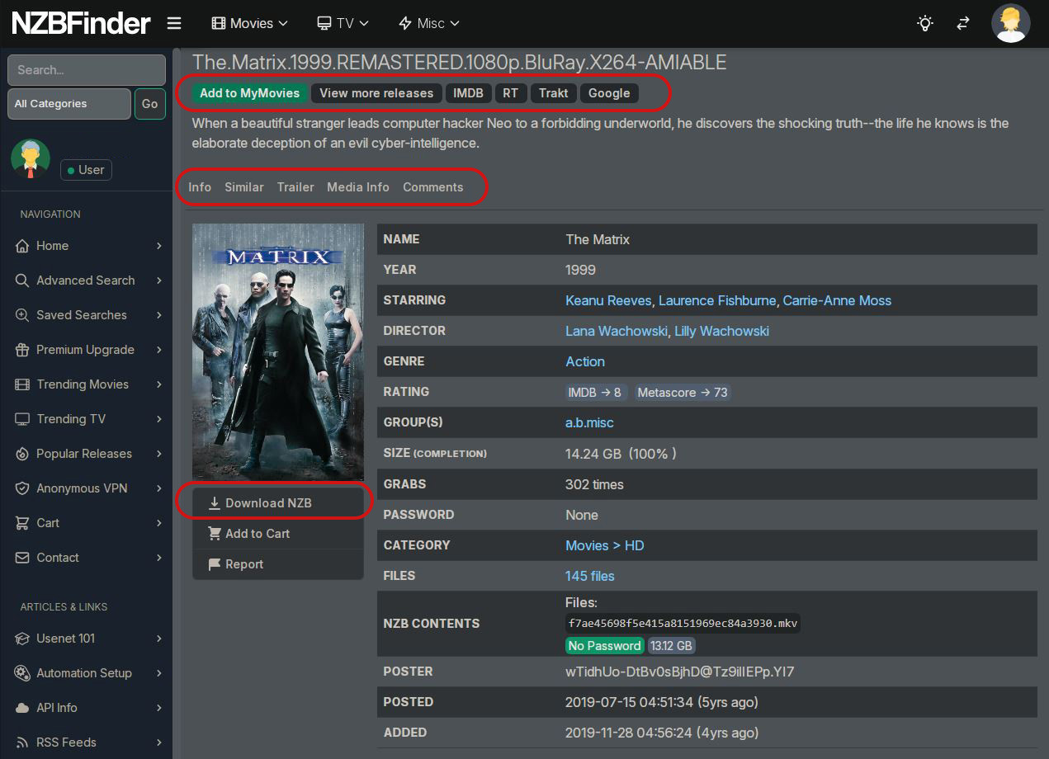1049x759 pixels.
Task: Click View more releases button
Action: click(x=376, y=93)
